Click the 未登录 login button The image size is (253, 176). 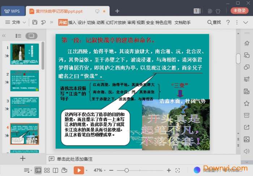(x=239, y=11)
